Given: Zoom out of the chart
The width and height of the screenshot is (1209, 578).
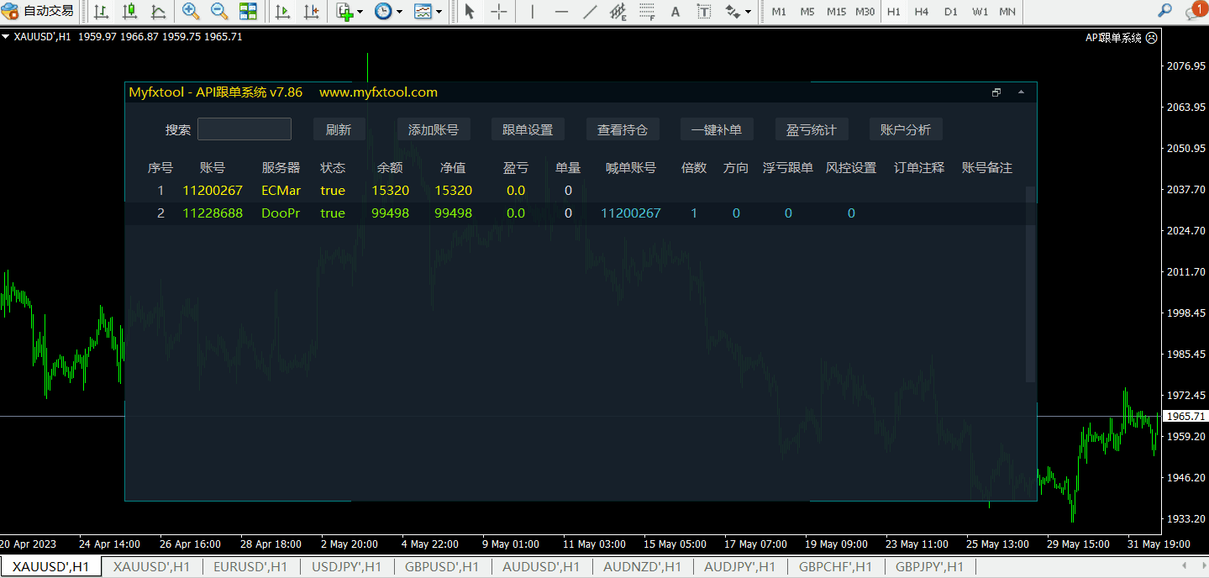Looking at the screenshot, I should click(x=219, y=12).
